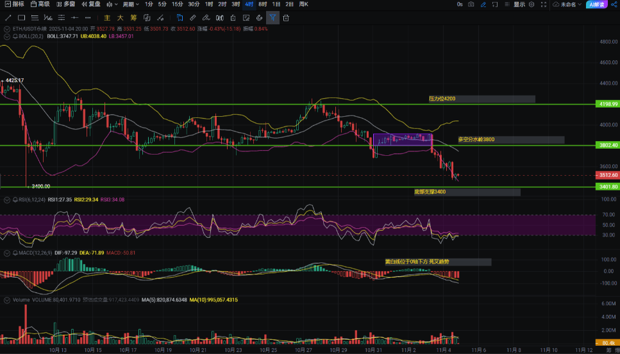The image size is (620, 354).
Task: Select the trend line drawing tool
Action: (x=8, y=18)
